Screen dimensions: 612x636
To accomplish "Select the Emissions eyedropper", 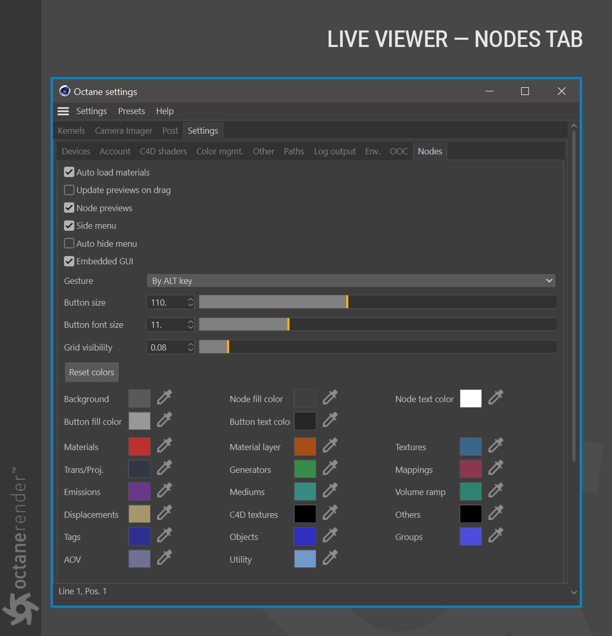I will pyautogui.click(x=164, y=490).
